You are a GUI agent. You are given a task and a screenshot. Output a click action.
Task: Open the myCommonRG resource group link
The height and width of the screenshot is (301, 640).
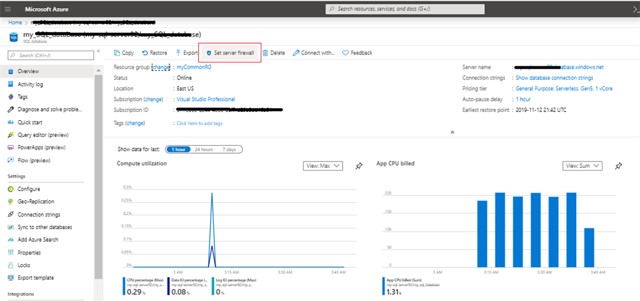(194, 68)
